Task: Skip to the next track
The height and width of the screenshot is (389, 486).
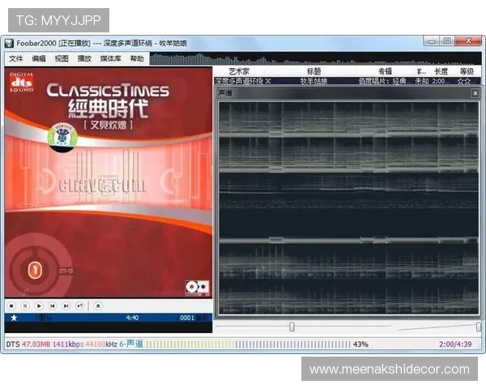Action: click(x=66, y=306)
